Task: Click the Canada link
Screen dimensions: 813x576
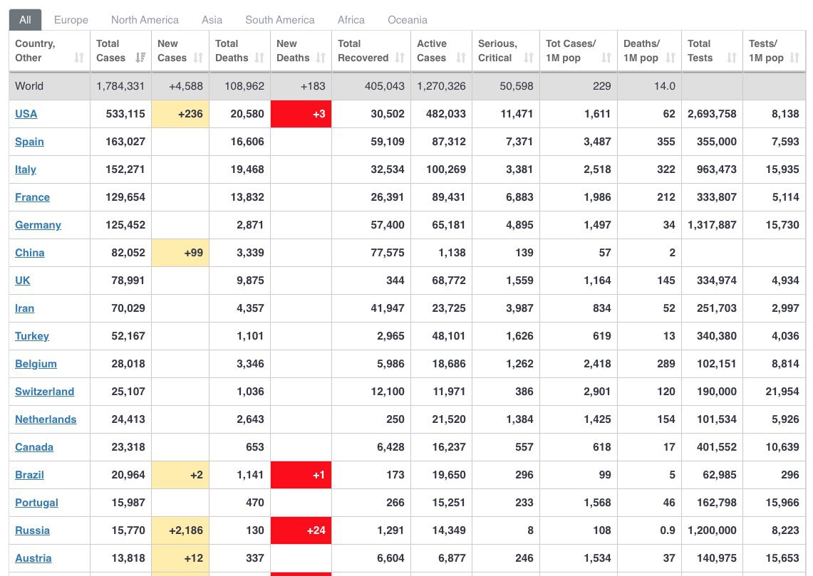Action: (x=34, y=447)
